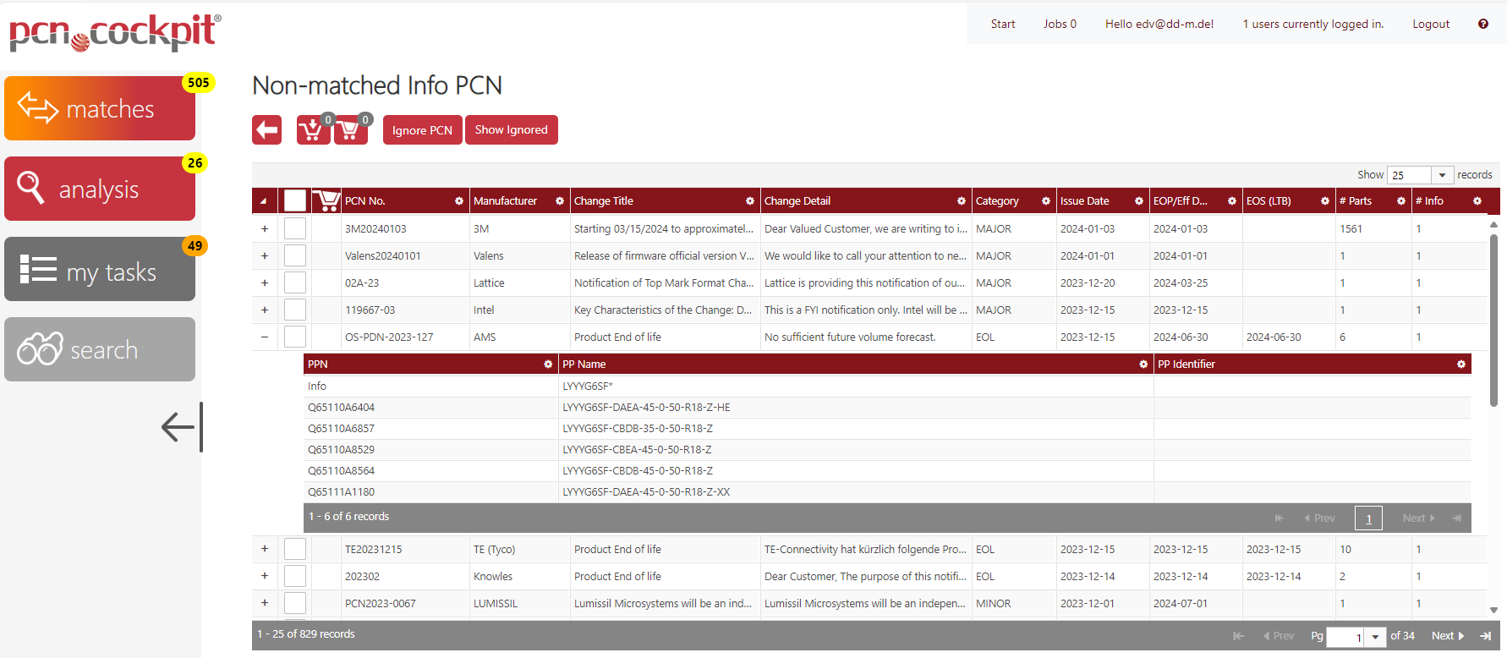Open Manufacturer column settings gear
Image resolution: width=1507 pixels, height=658 pixels.
(x=560, y=200)
